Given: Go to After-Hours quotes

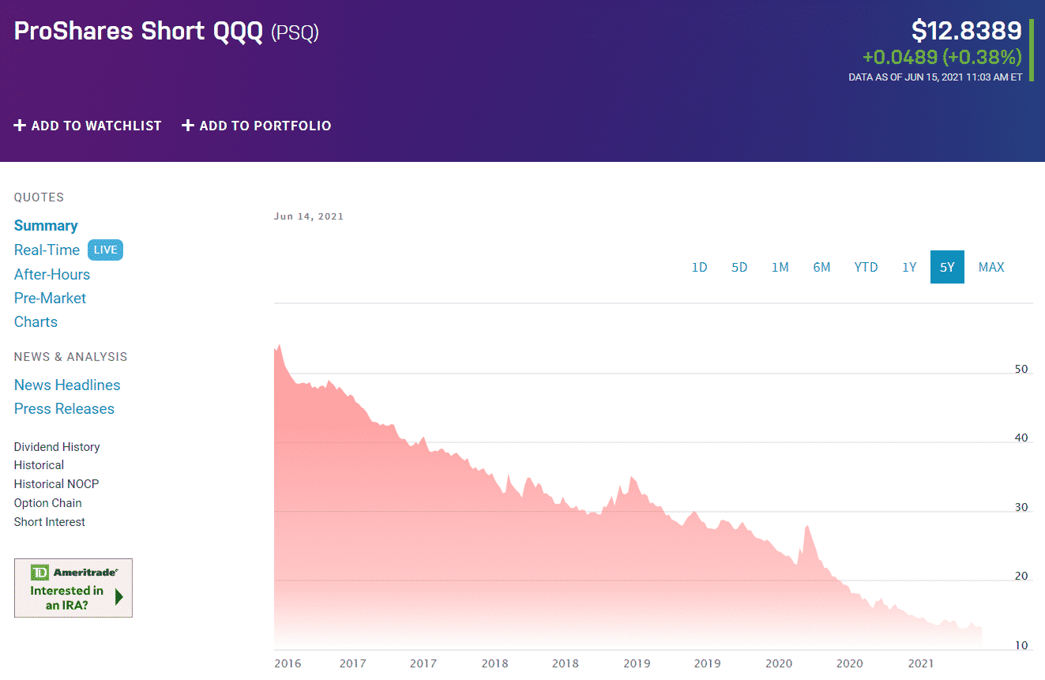Looking at the screenshot, I should (52, 274).
